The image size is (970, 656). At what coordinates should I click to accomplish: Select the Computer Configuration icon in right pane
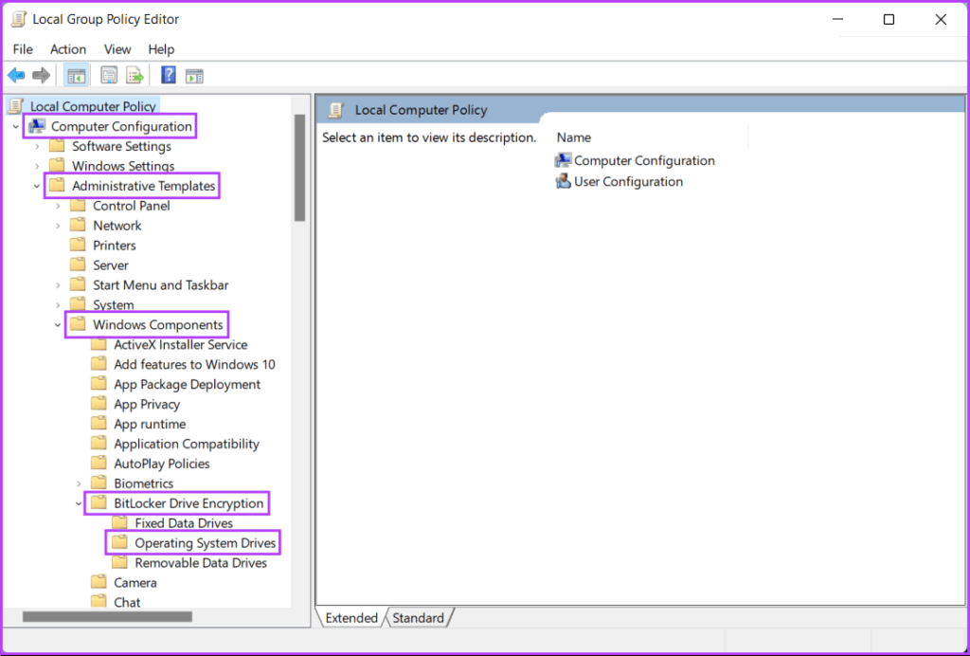click(564, 160)
